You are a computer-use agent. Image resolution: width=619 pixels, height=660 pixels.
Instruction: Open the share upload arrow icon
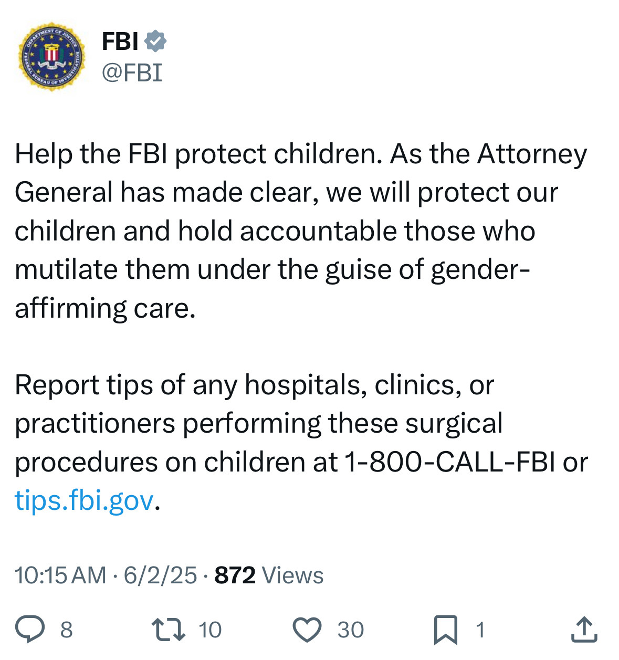(584, 630)
